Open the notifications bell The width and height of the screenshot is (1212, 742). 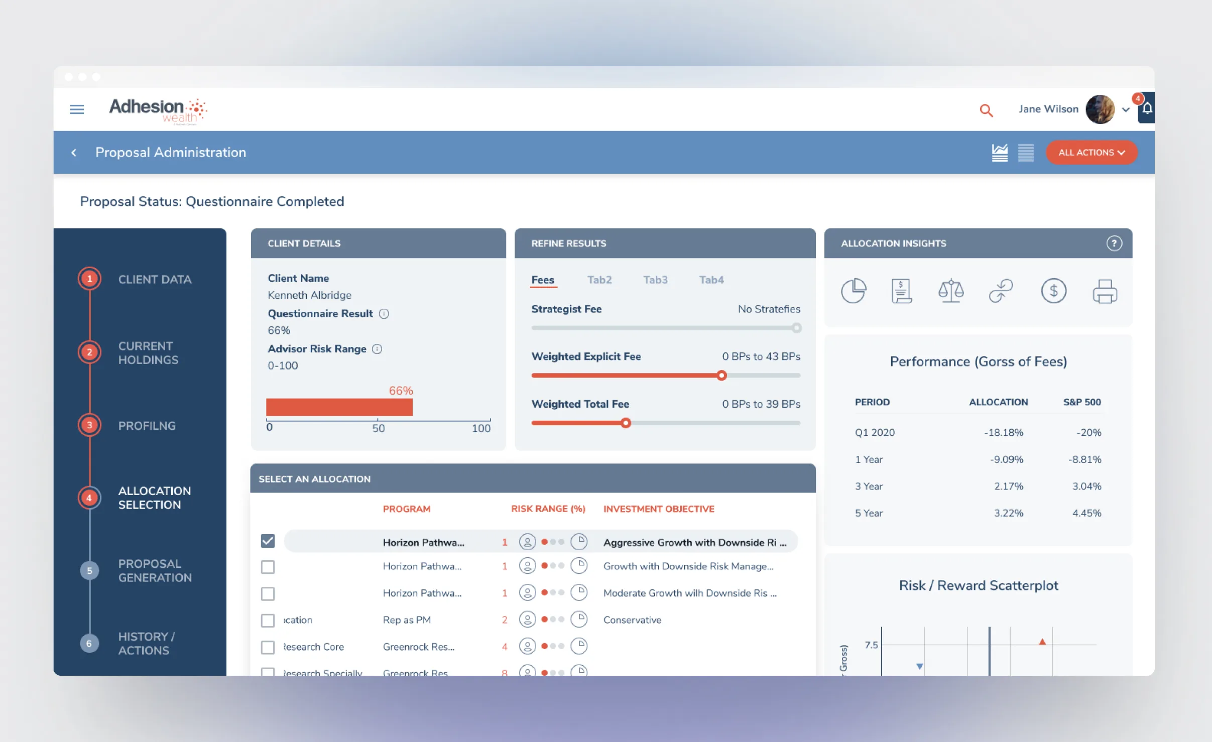coord(1147,108)
